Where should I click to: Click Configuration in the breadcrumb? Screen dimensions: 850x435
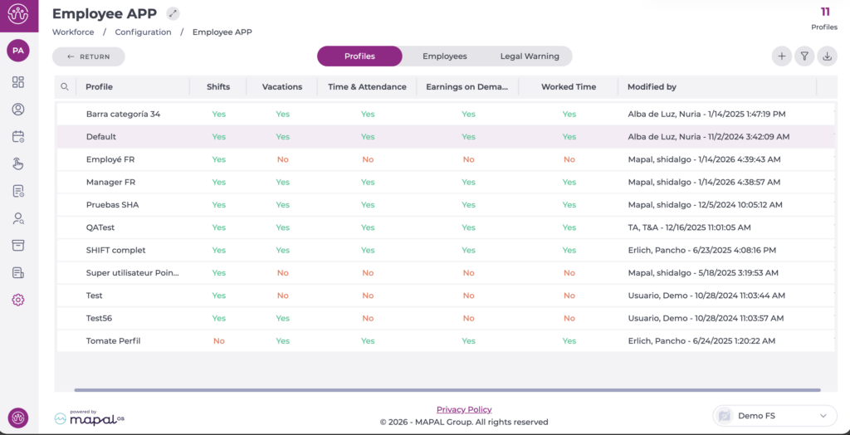click(x=143, y=32)
